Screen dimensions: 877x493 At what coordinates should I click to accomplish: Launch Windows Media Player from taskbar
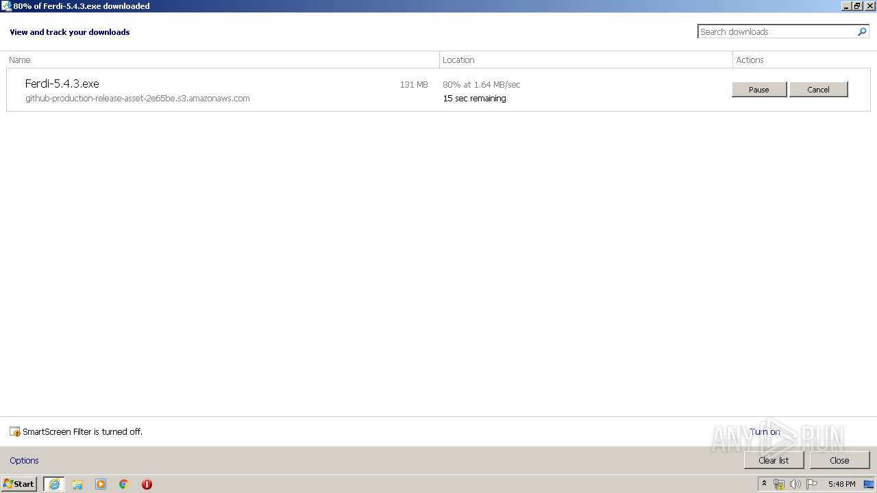(x=101, y=484)
